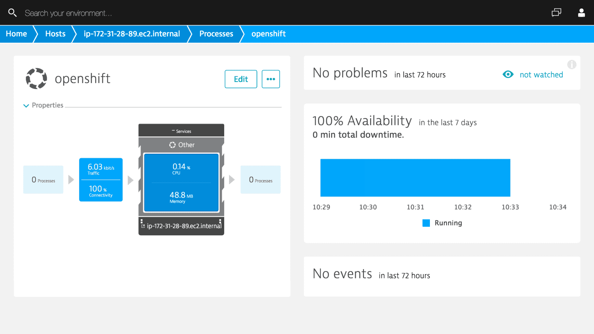Viewport: 594px width, 334px height.
Task: Open the 'No problems' panel heading
Action: [x=350, y=73]
